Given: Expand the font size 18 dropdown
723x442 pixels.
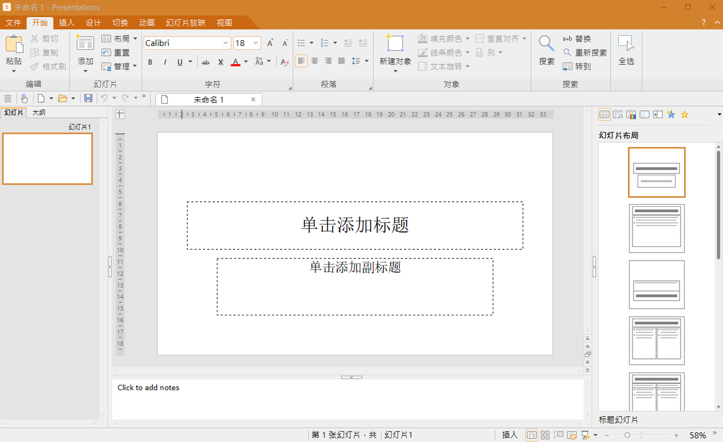Looking at the screenshot, I should 256,43.
